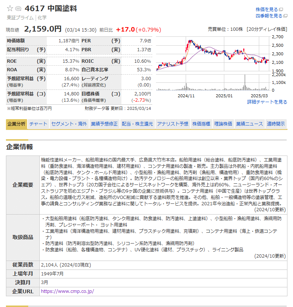
Task: Click the PER value 7.9倍
Action: (x=145, y=41)
